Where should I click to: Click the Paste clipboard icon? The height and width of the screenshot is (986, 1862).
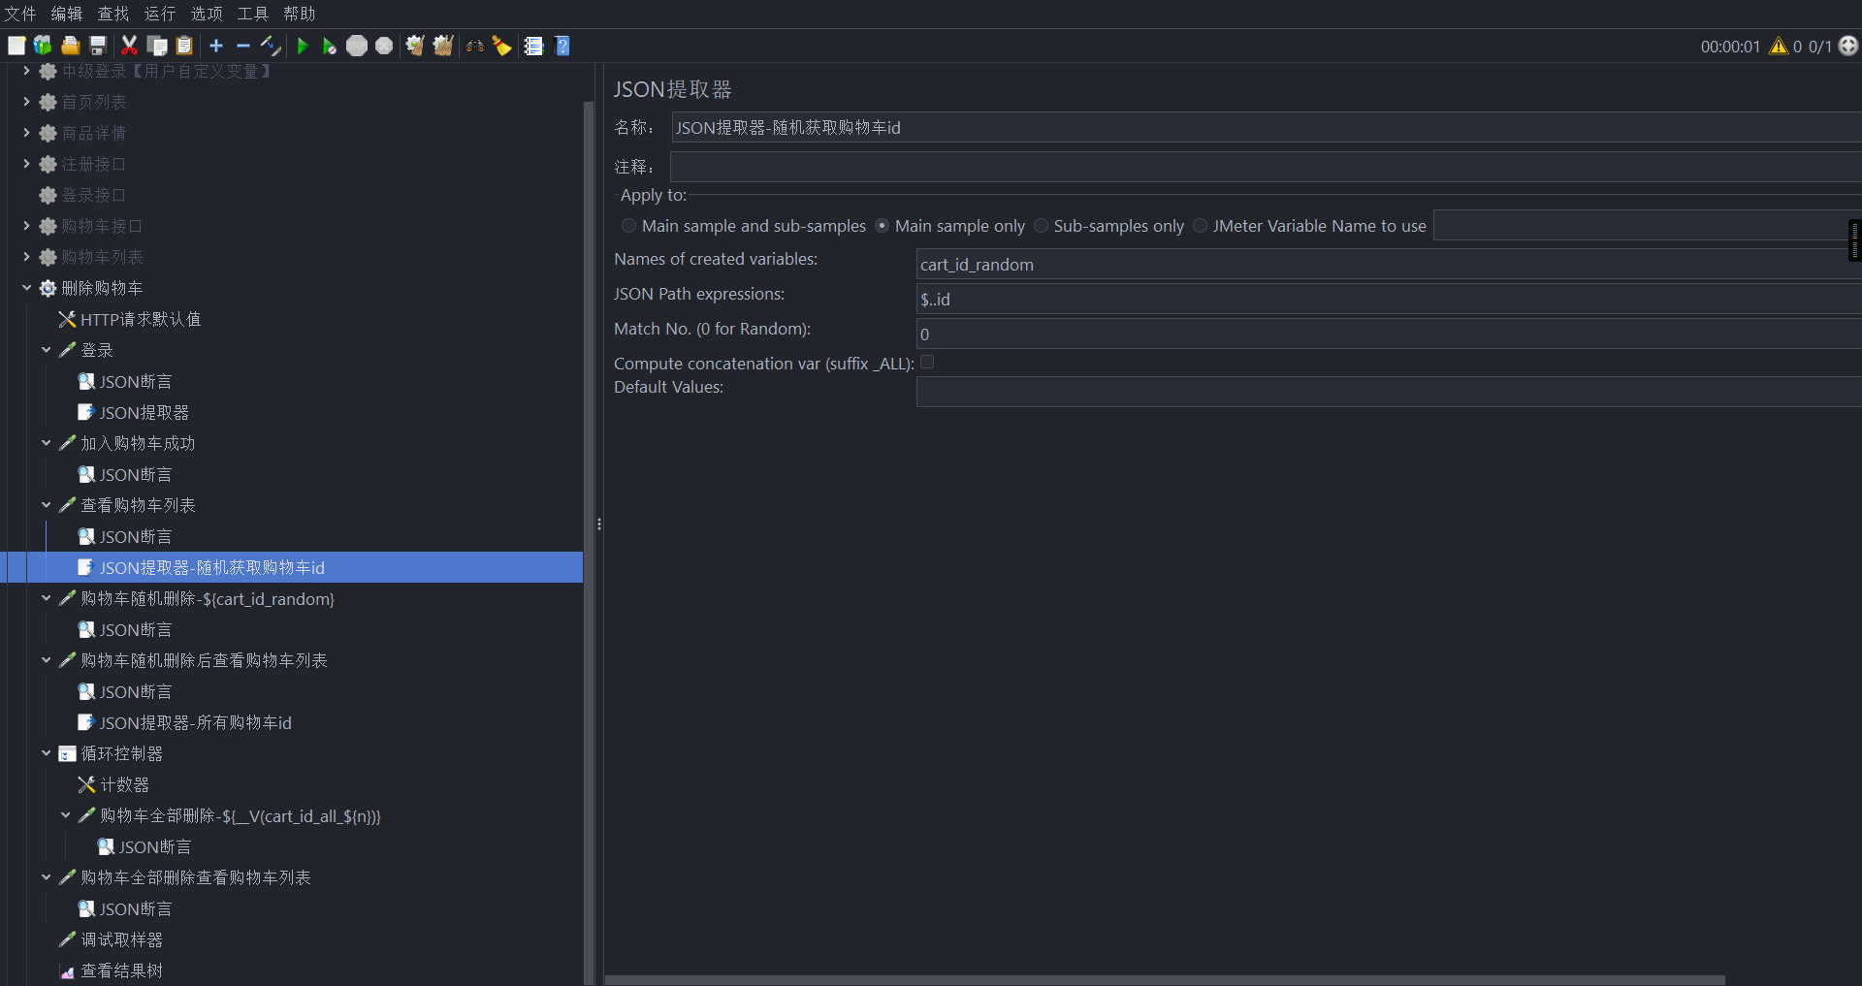[184, 46]
